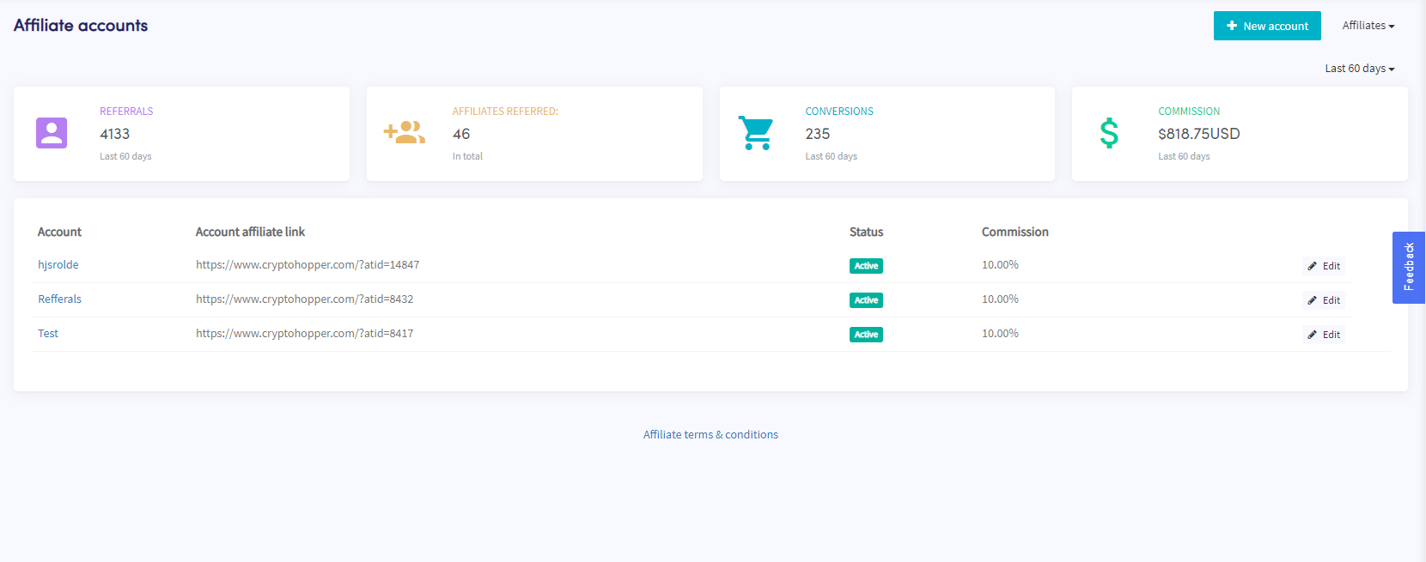This screenshot has height=562, width=1426.
Task: Click the 235 conversions value
Action: pyautogui.click(x=818, y=134)
